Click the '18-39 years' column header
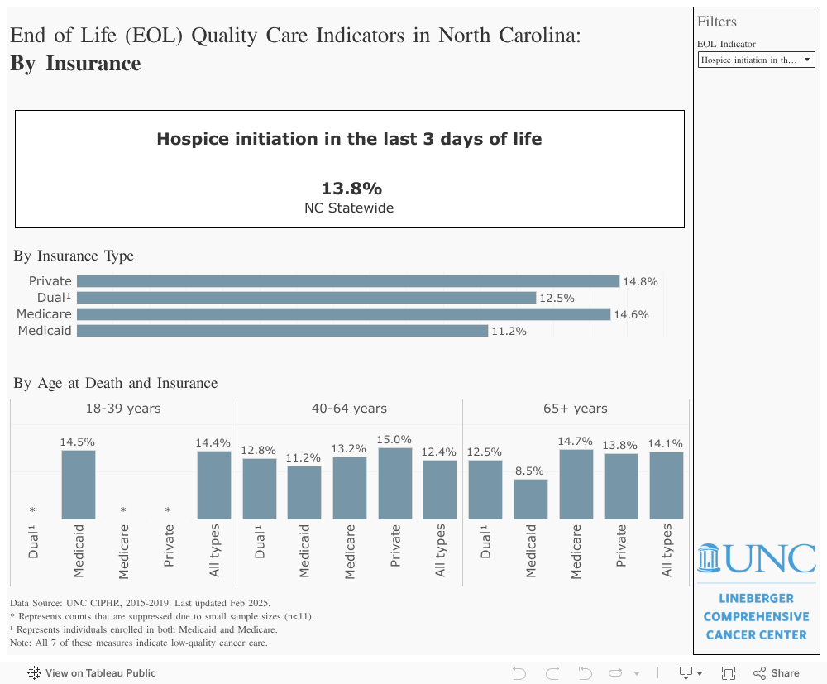Screen dimensions: 827x684 click(123, 409)
